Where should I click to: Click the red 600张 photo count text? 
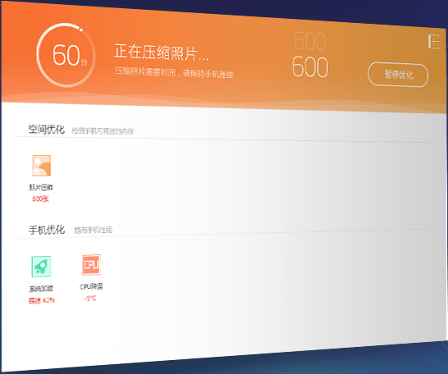tap(40, 198)
